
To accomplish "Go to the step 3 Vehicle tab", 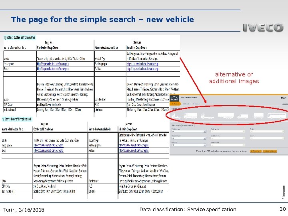I will pyautogui.click(x=196, y=104).
